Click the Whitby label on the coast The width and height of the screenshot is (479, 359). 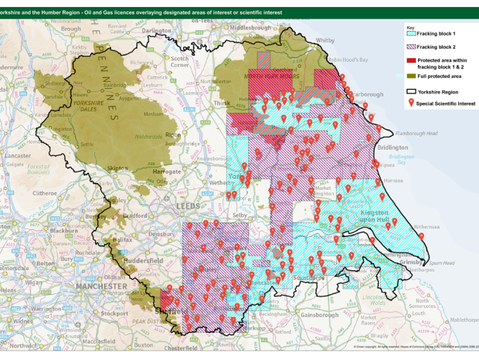coord(325,41)
